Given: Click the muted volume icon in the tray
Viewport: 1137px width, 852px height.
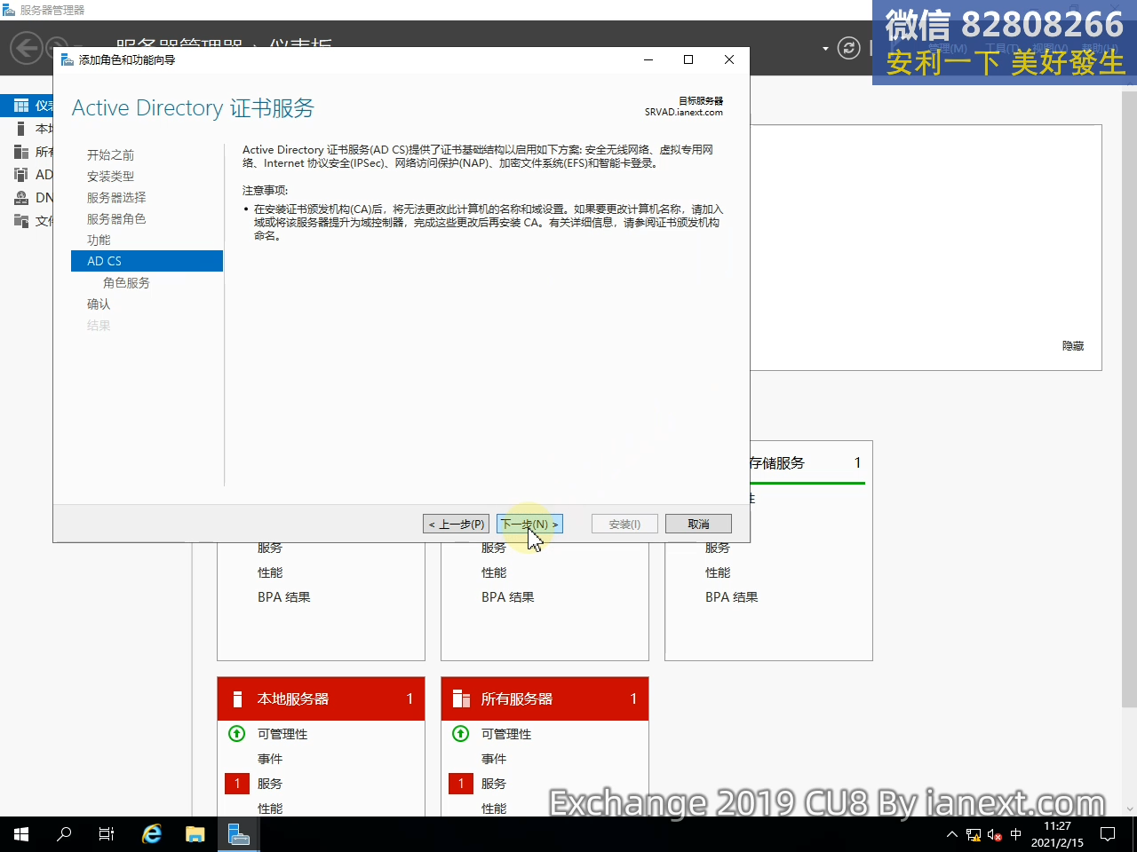Looking at the screenshot, I should [x=995, y=834].
